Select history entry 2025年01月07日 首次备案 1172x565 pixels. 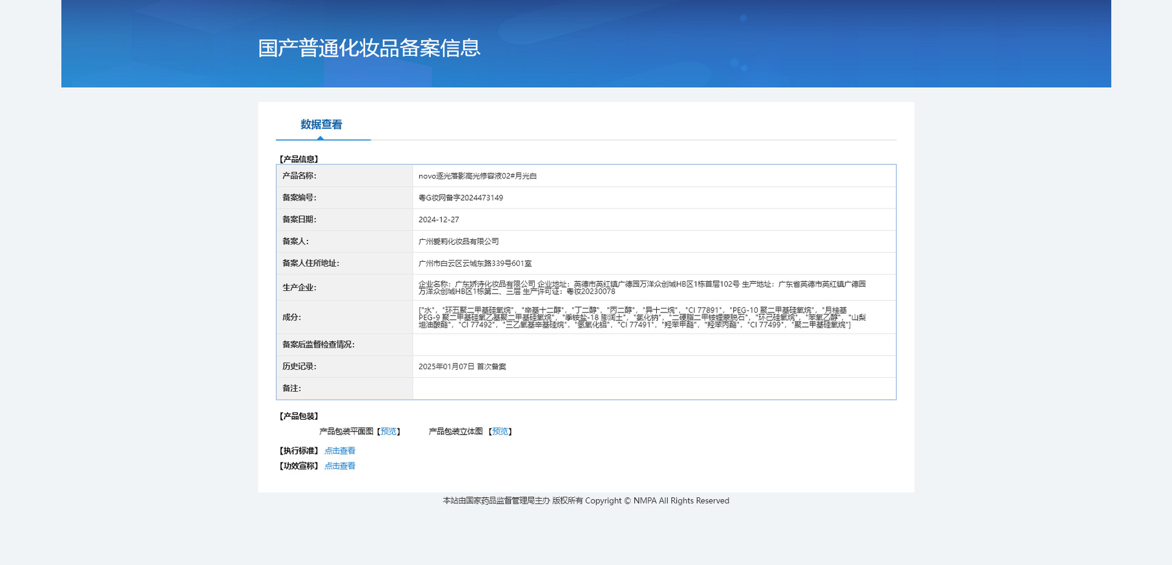coord(462,367)
